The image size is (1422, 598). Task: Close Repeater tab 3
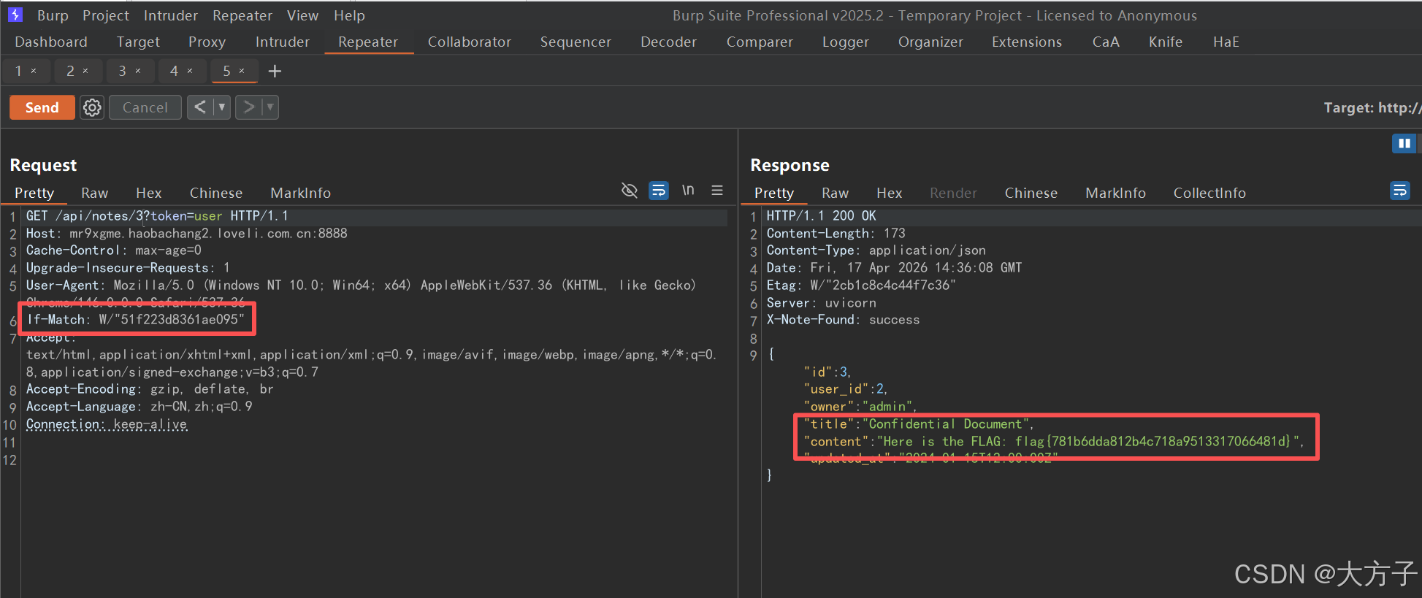tap(137, 71)
